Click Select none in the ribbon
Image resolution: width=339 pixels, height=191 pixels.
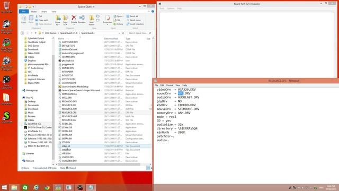(133, 20)
